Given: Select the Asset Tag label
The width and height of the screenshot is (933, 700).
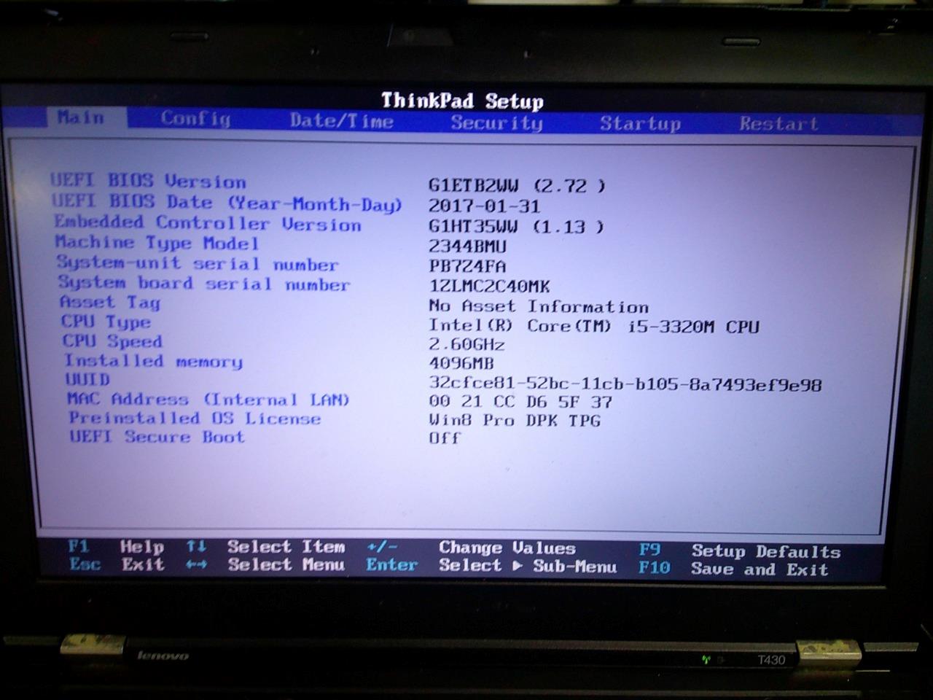Looking at the screenshot, I should pos(109,303).
